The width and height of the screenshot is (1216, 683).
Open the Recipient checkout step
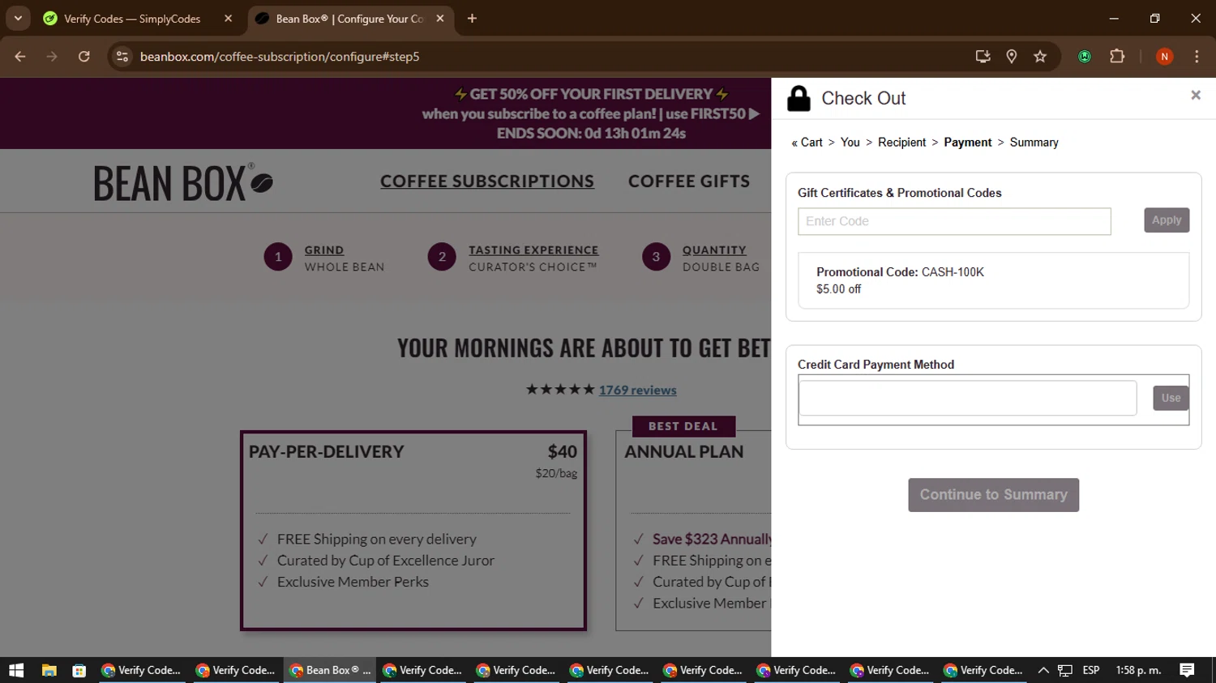901,143
